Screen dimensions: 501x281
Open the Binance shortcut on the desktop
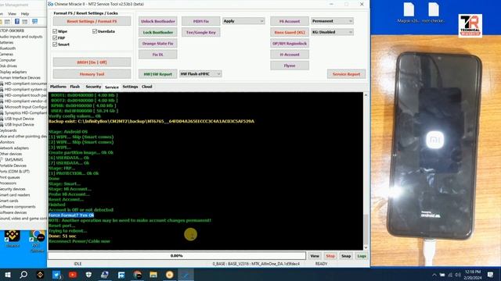13,238
